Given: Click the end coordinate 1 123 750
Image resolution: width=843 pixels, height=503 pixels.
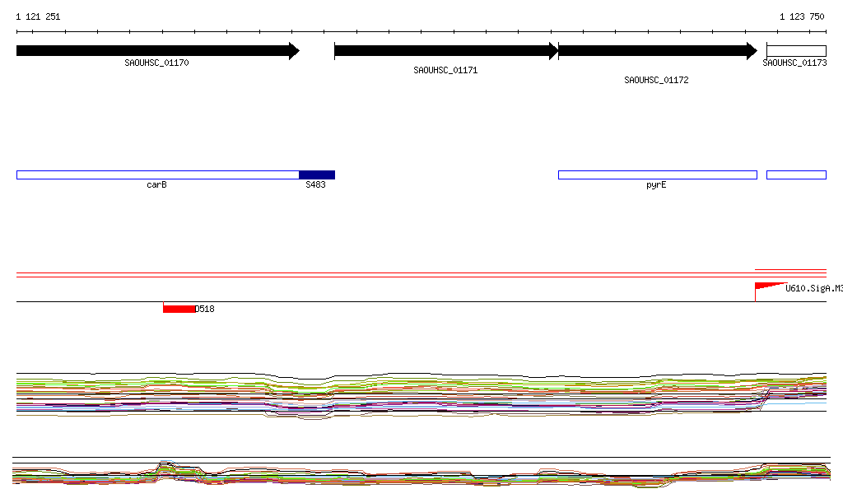Looking at the screenshot, I should [802, 16].
